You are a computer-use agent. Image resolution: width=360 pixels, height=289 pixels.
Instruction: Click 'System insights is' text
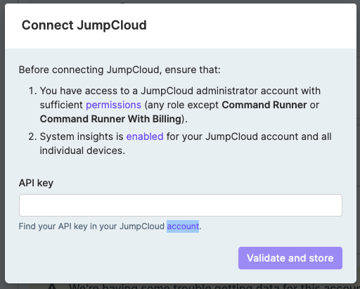(82, 136)
